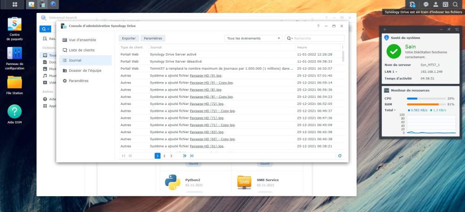This screenshot has height=212, width=465.
Task: Expand the search options arrow in Recherche field
Action: click(292, 39)
